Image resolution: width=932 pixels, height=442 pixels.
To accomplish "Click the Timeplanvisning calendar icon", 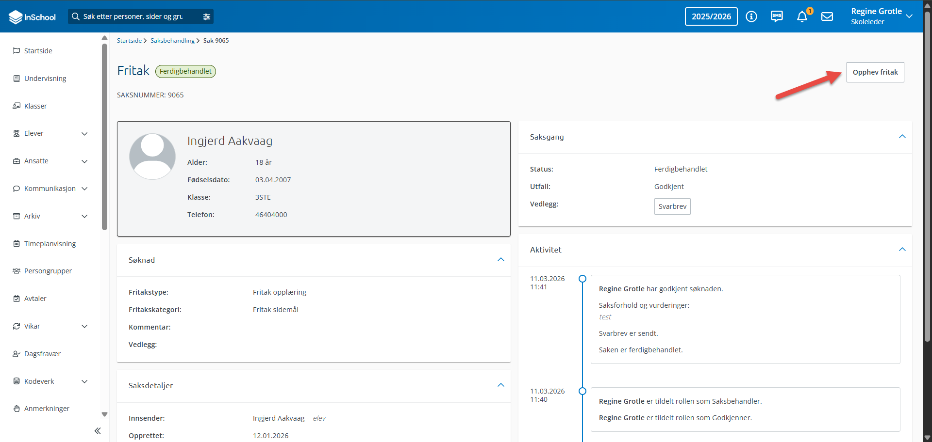I will pyautogui.click(x=17, y=244).
